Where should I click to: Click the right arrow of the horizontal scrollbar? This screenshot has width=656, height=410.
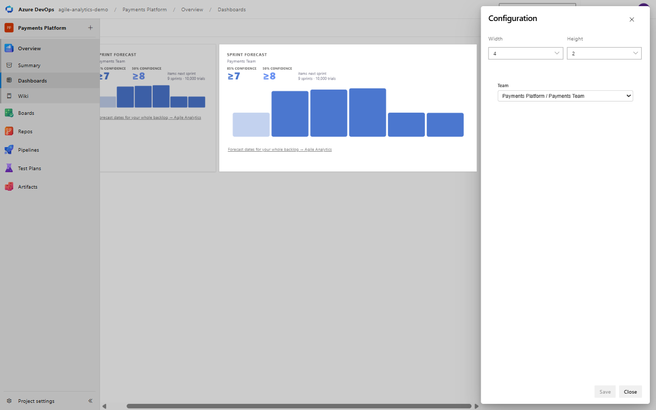[477, 406]
